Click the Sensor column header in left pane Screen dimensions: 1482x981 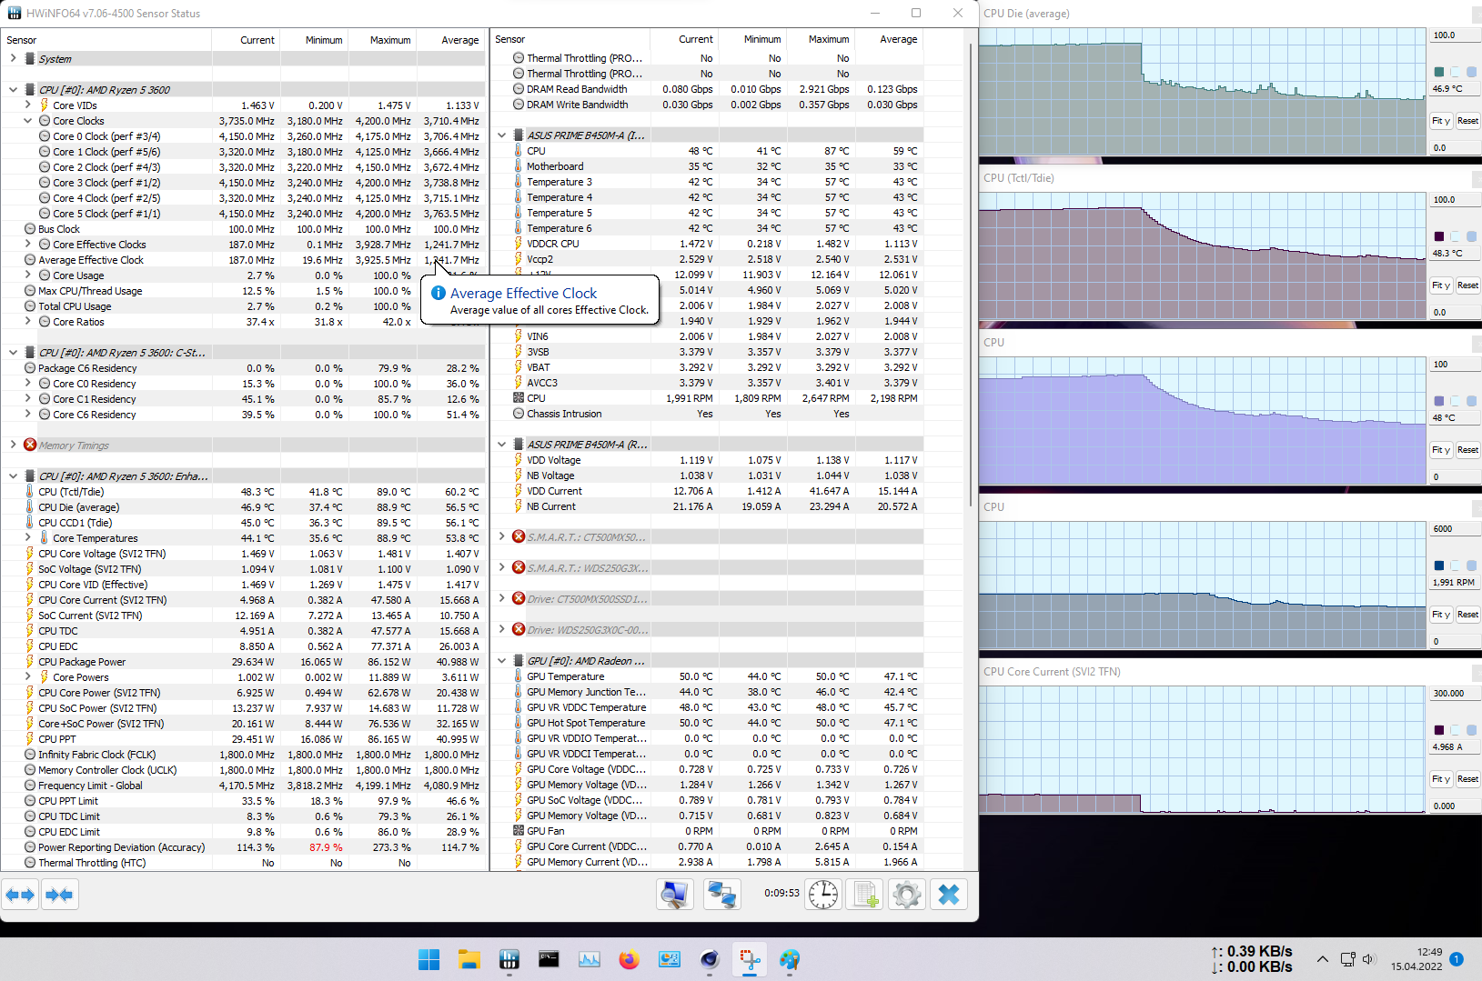point(106,40)
